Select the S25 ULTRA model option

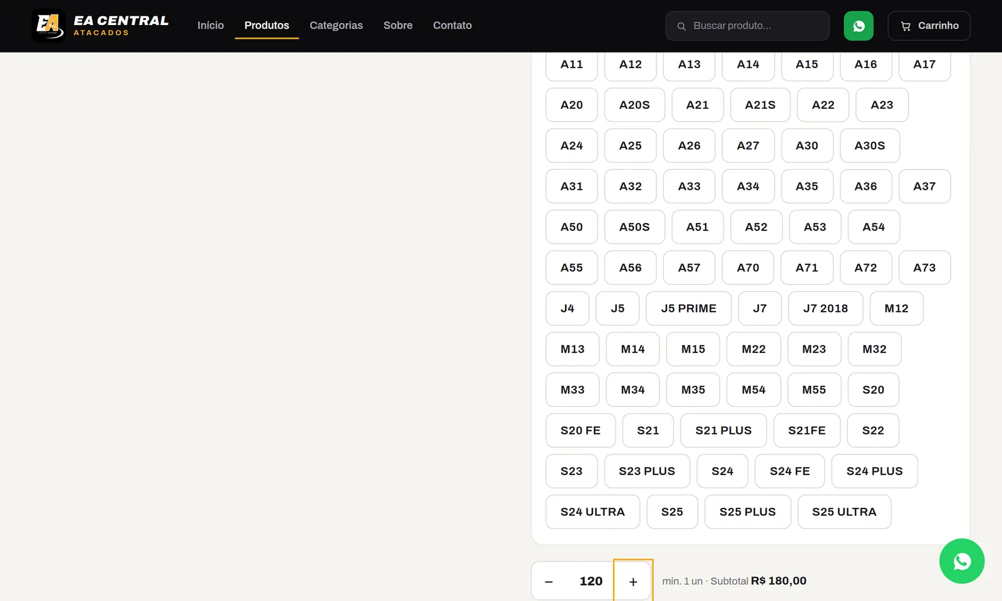[844, 512]
